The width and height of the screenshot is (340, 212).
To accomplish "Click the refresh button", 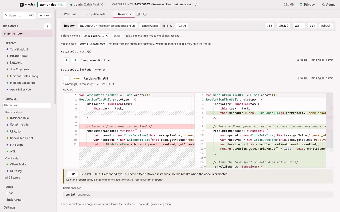I will tap(326, 26).
